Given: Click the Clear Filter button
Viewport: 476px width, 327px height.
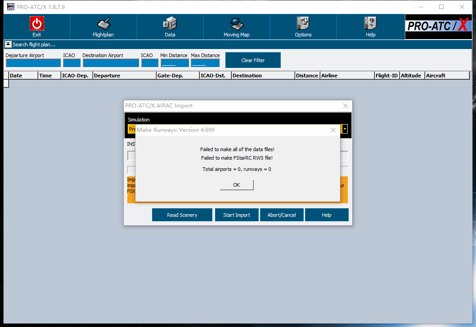Looking at the screenshot, I should tap(253, 60).
